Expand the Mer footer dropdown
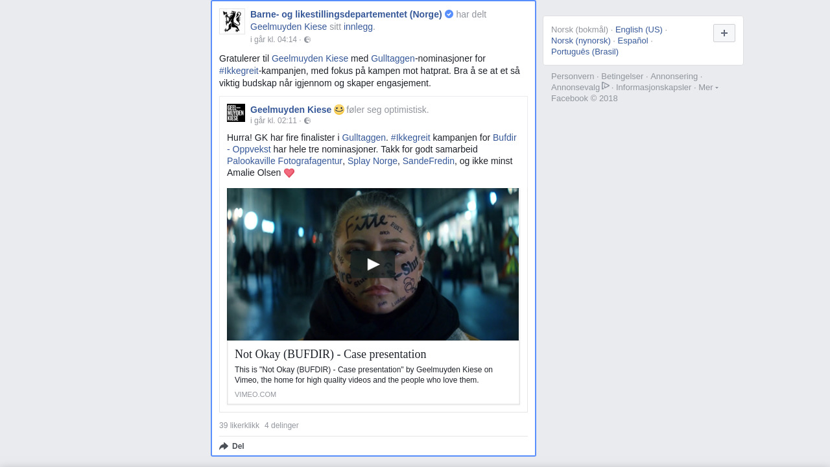 click(x=708, y=88)
